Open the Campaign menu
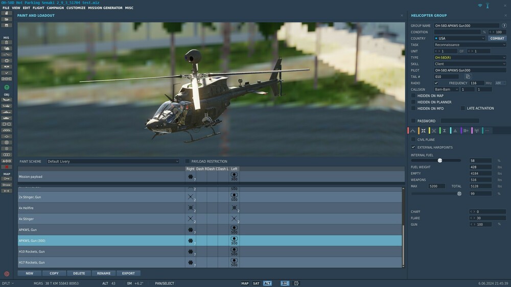This screenshot has height=287, width=511. coord(55,8)
